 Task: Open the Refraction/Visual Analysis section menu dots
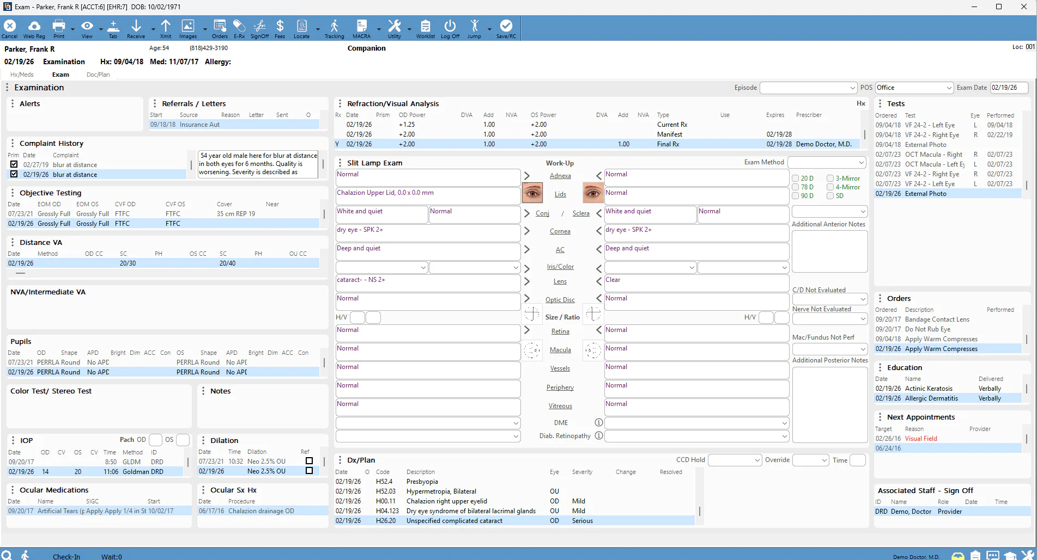coord(339,103)
